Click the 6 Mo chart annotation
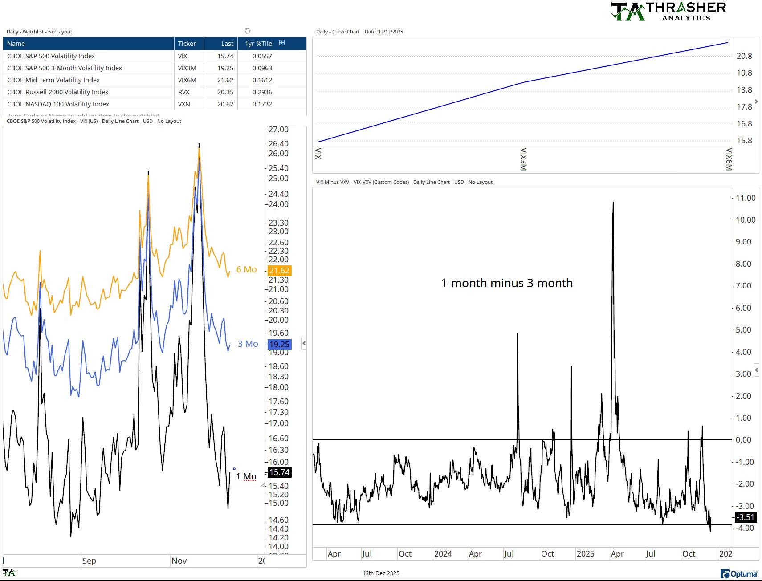The height and width of the screenshot is (581, 762). coord(246,269)
